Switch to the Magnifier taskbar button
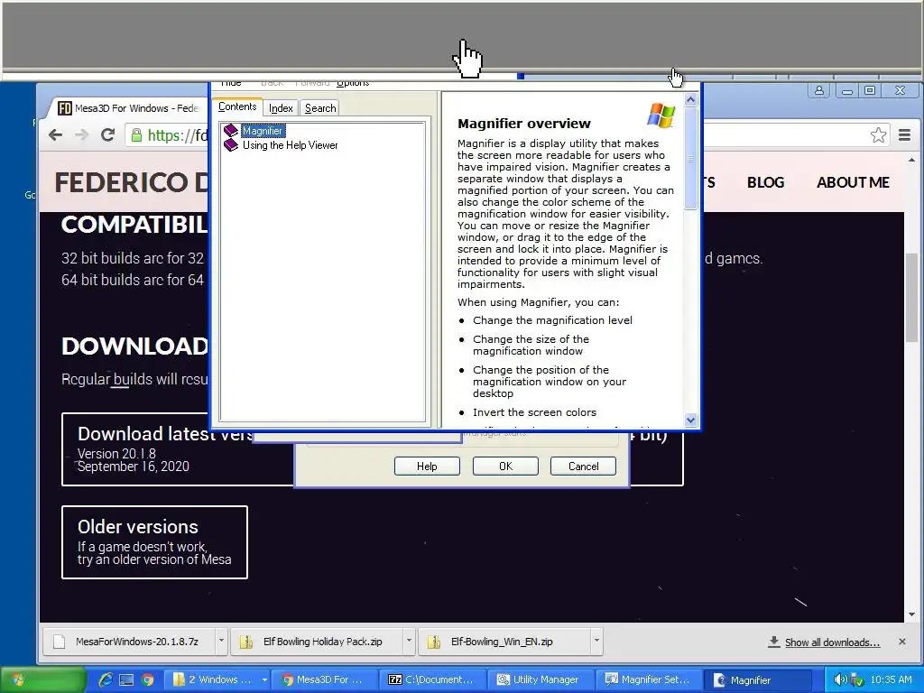Screen dimensions: 924x693 pyautogui.click(x=757, y=679)
